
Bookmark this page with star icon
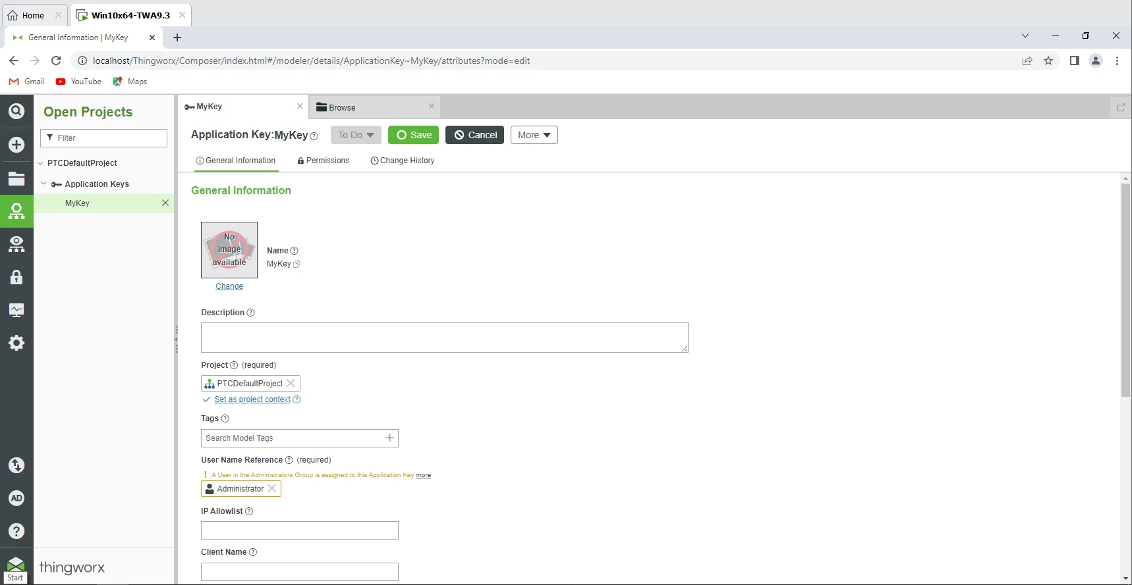pyautogui.click(x=1048, y=61)
